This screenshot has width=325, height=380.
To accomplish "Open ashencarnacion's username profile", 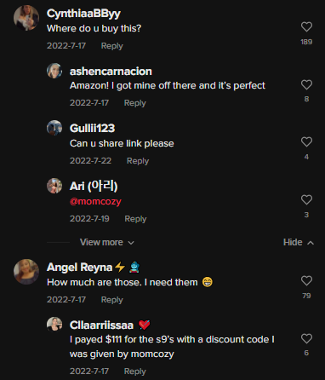I will pos(111,72).
